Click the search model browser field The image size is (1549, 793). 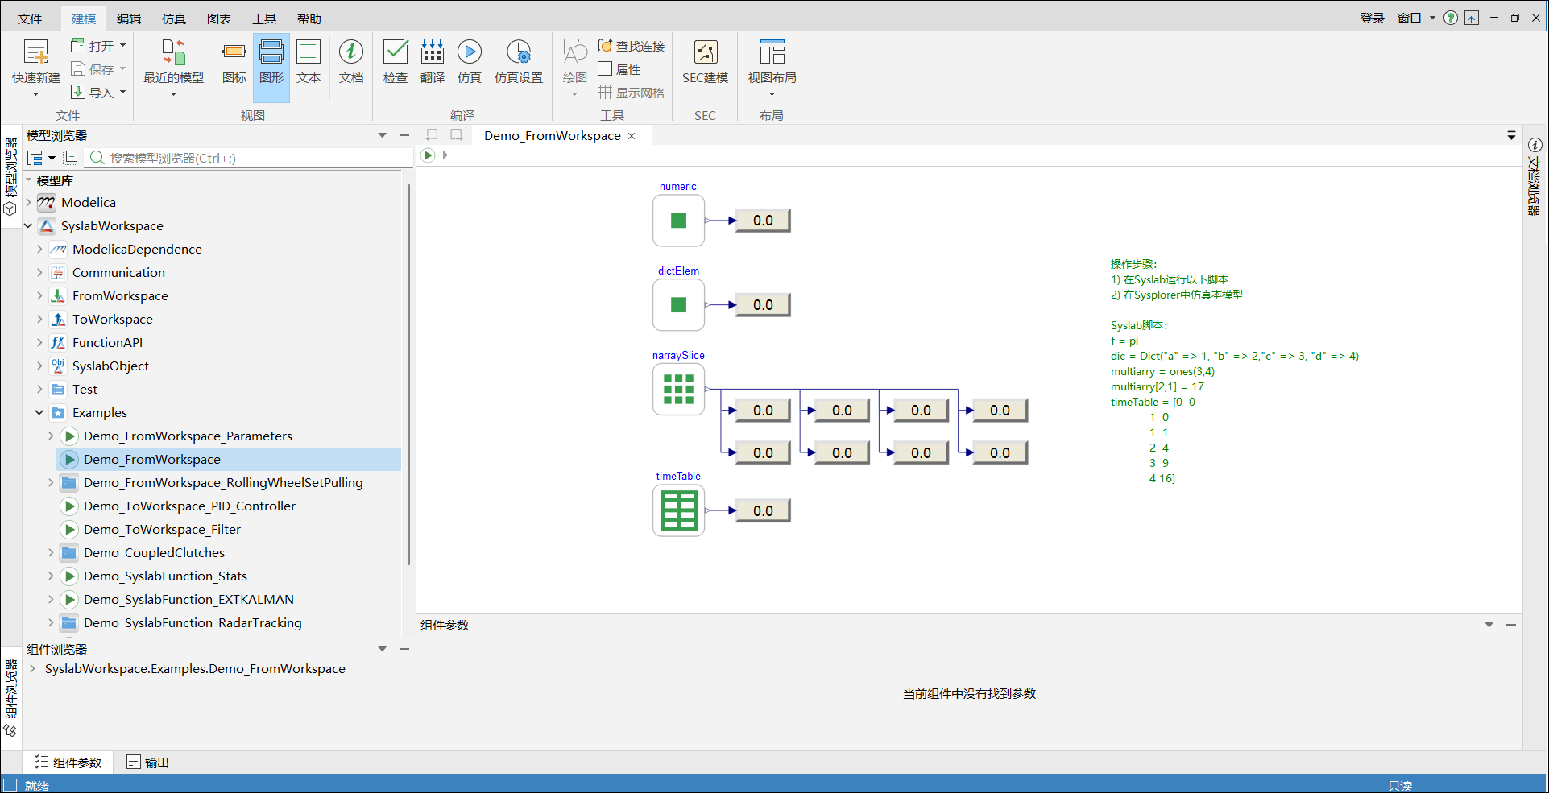[x=250, y=158]
